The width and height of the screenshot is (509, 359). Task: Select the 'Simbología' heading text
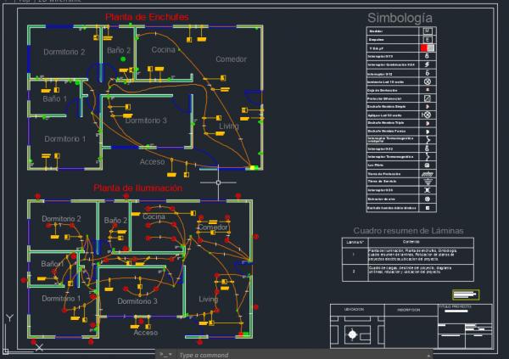400,18
